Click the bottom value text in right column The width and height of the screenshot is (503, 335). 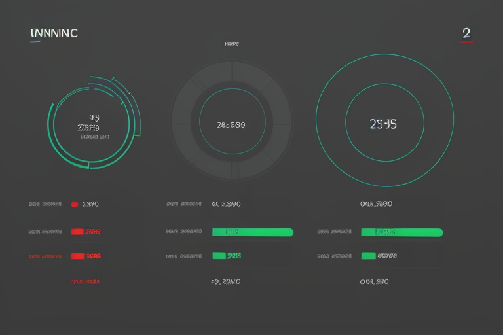[x=374, y=281]
